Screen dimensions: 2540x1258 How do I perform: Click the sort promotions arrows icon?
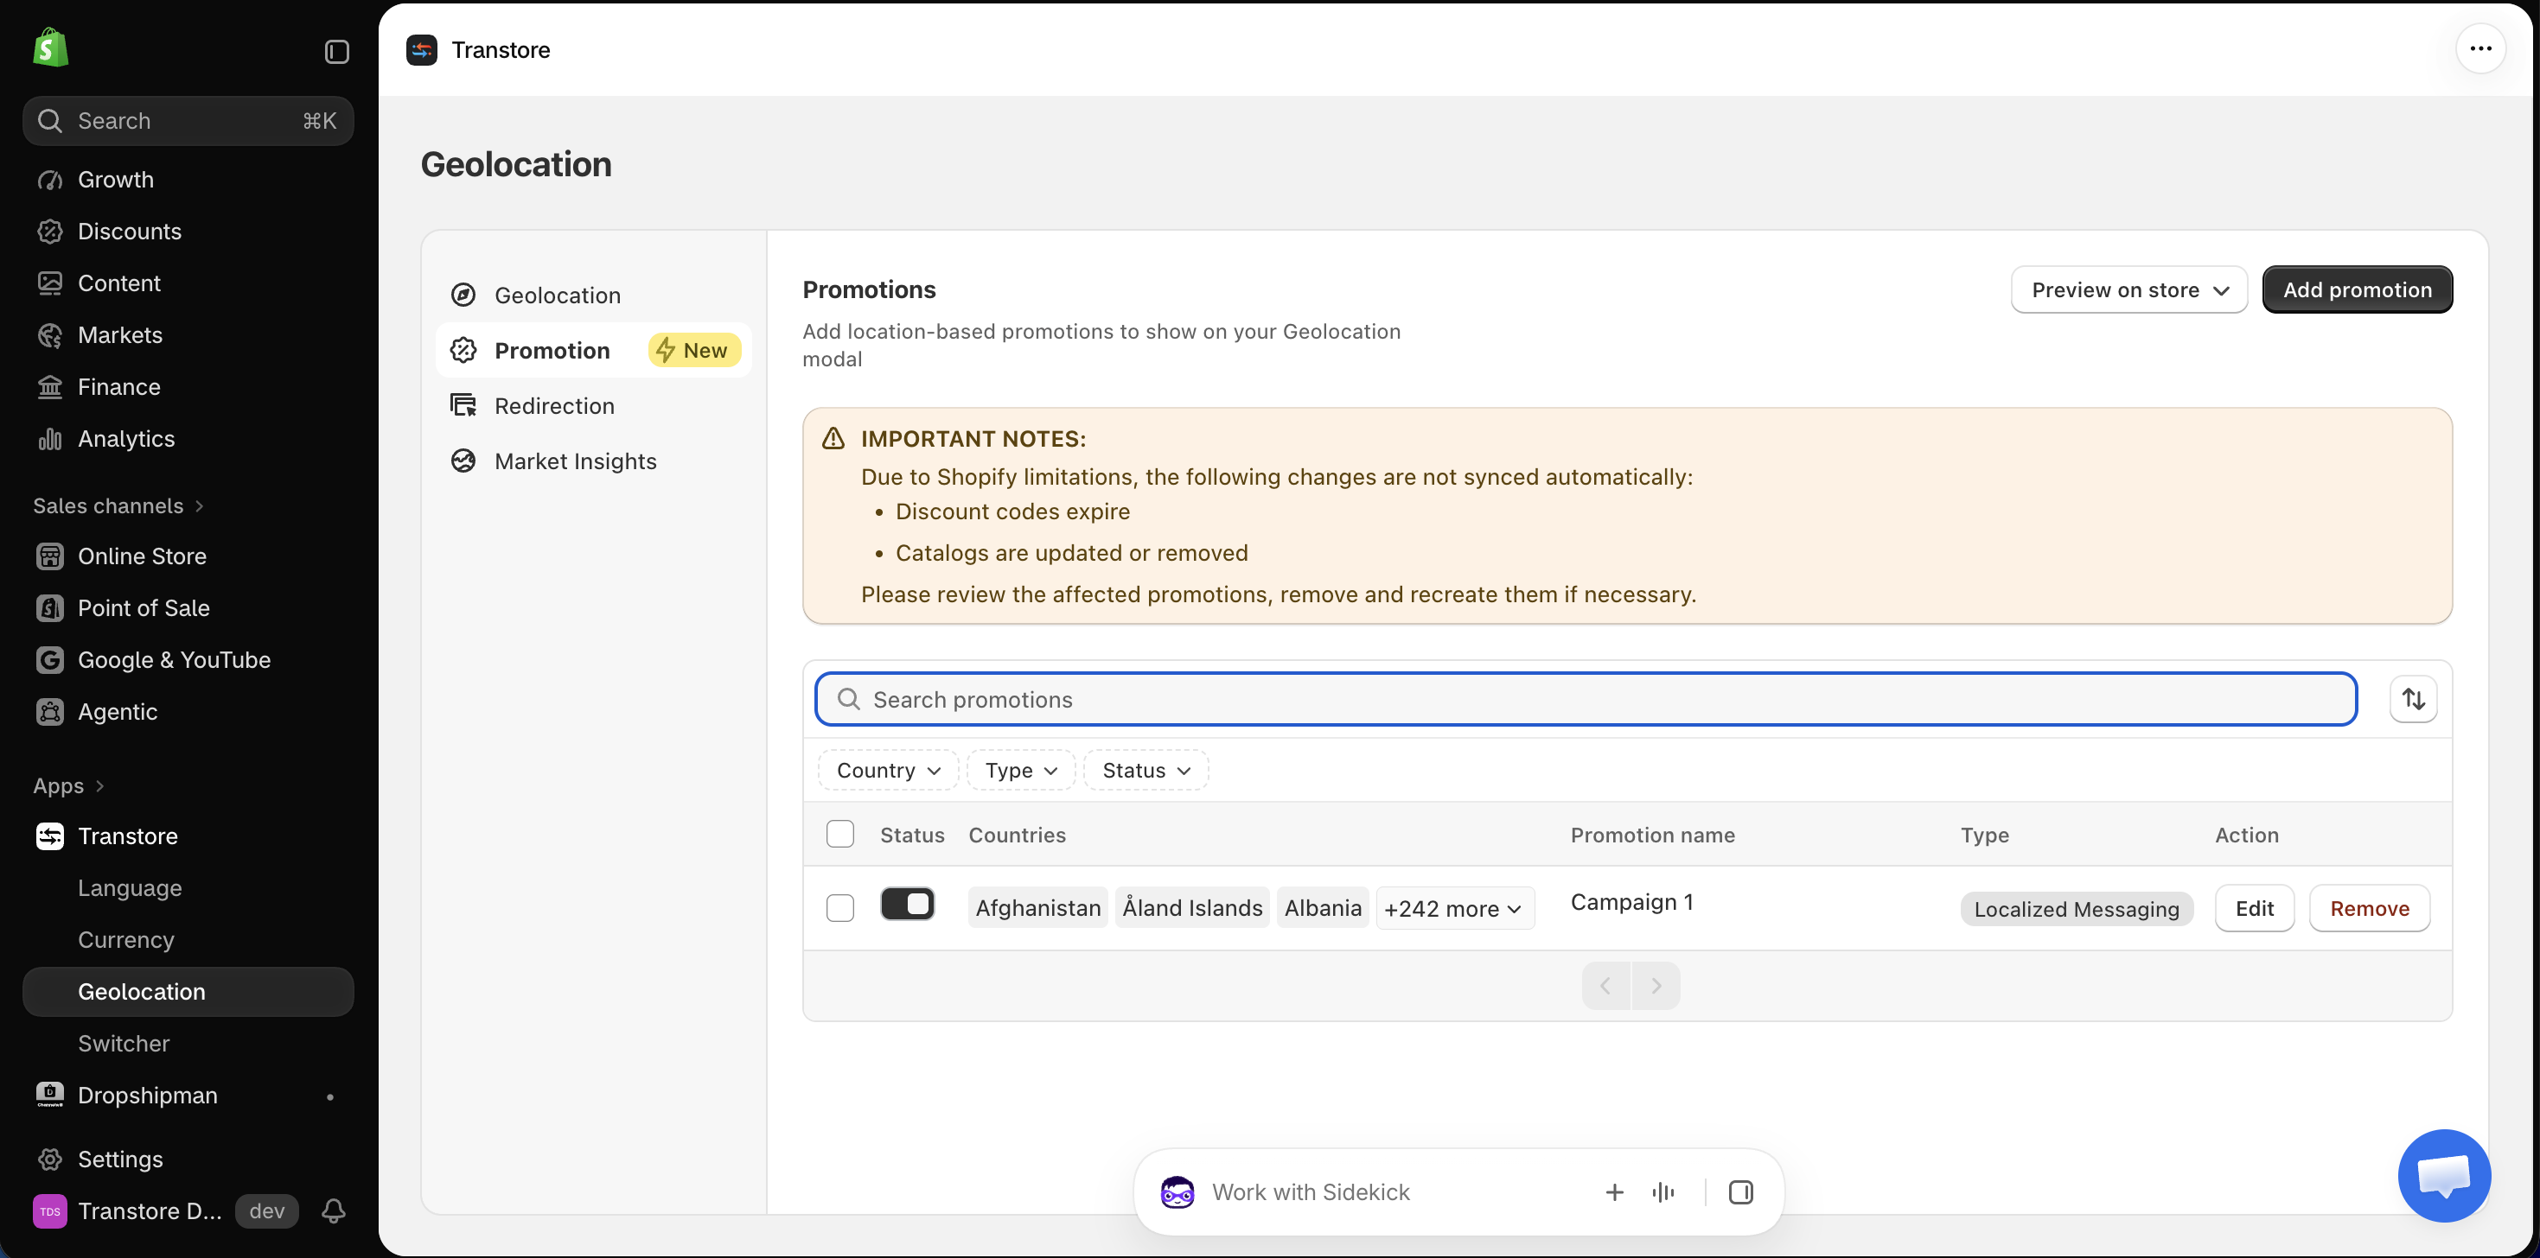pyautogui.click(x=2413, y=698)
